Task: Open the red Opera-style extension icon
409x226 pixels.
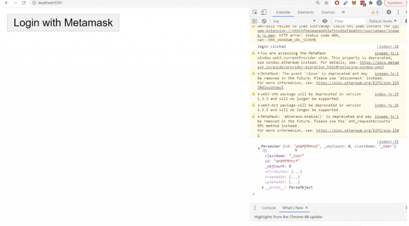Action: (337, 3)
